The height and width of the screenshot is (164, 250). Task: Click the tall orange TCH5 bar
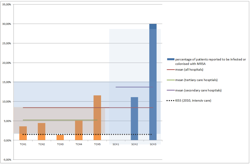click(x=97, y=117)
